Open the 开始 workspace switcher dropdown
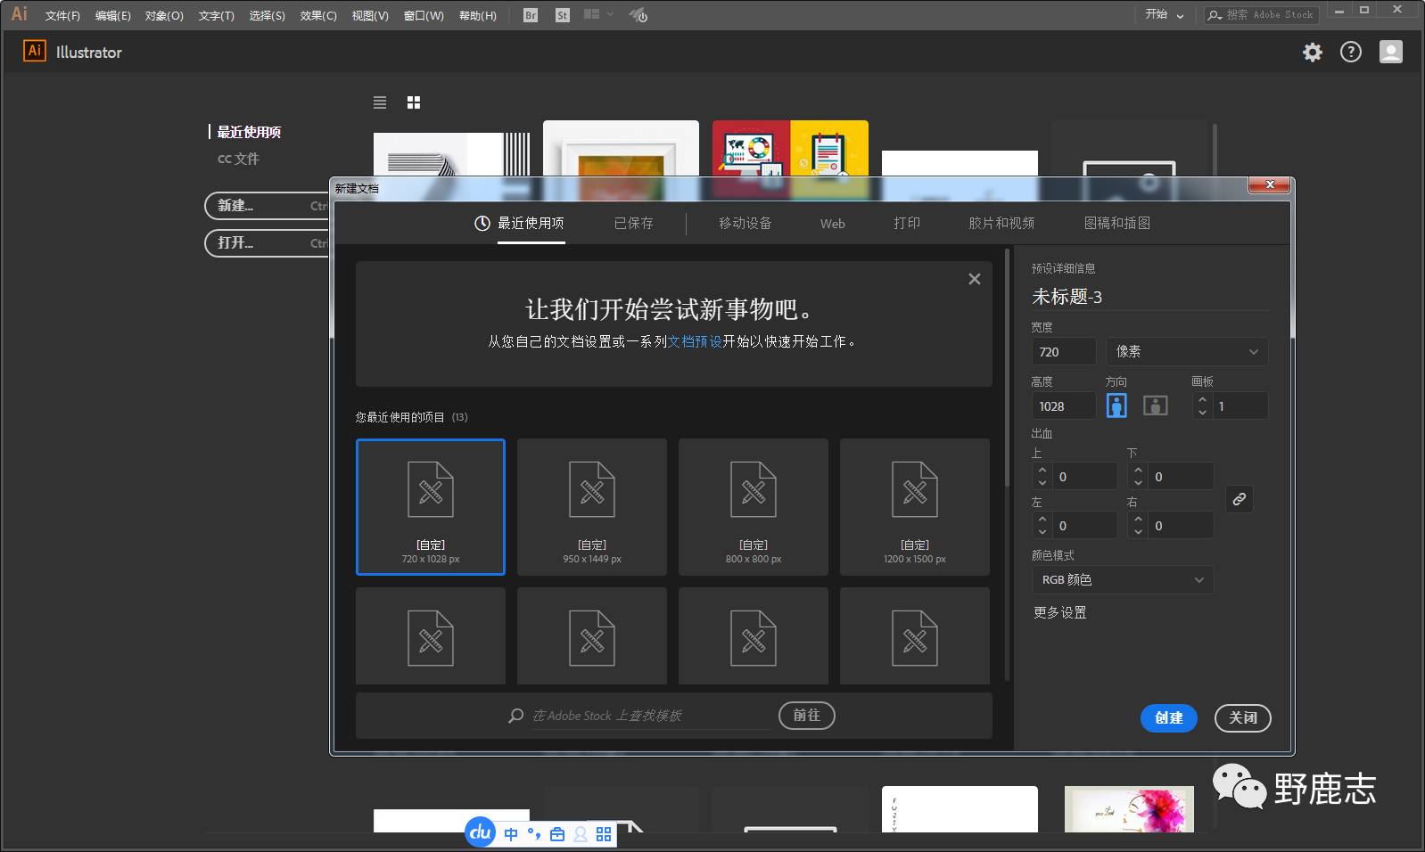The image size is (1425, 852). 1165,15
